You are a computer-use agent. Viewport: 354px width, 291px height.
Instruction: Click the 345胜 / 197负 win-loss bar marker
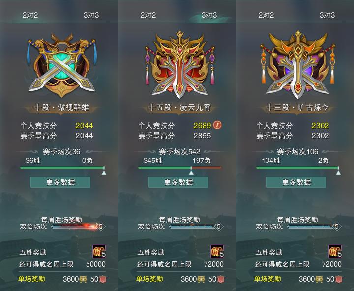click(x=191, y=171)
